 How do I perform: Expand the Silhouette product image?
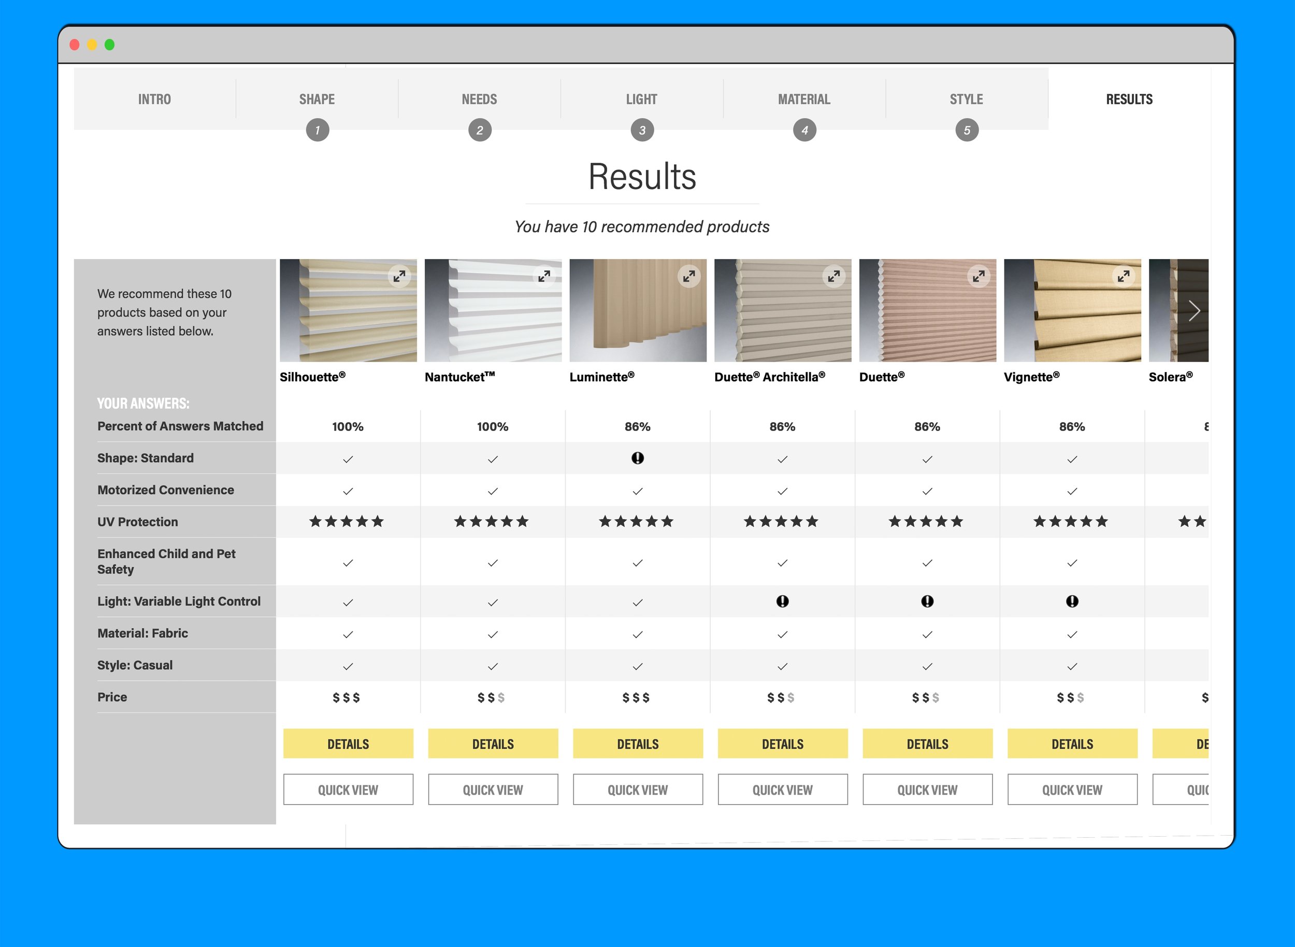399,276
